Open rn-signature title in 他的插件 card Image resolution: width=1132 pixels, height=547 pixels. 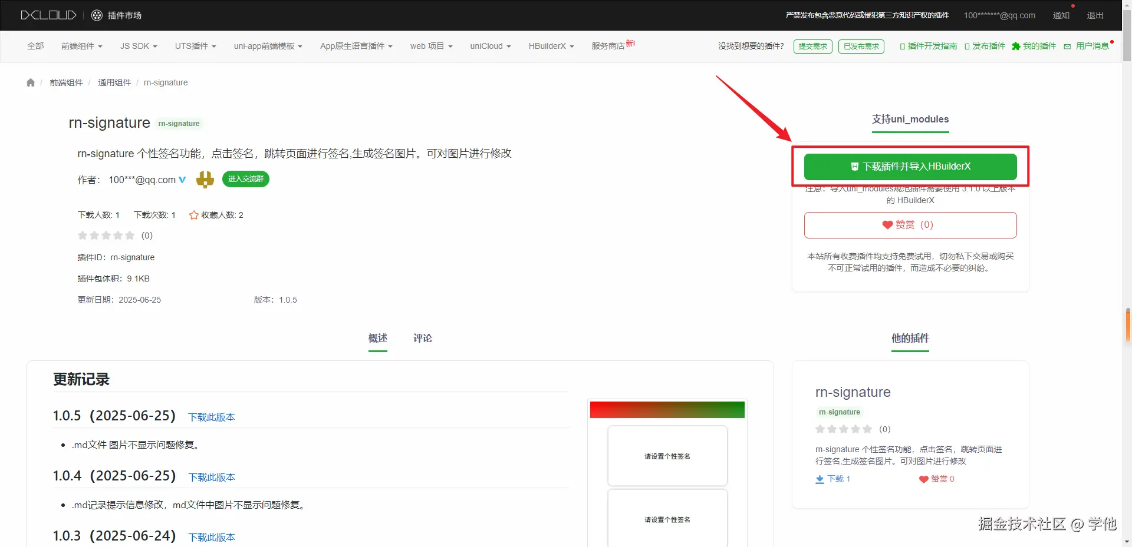tap(853, 392)
